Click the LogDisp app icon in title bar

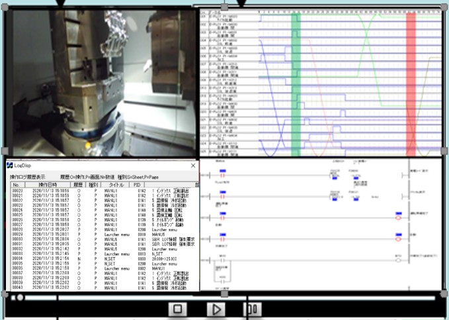coord(10,165)
